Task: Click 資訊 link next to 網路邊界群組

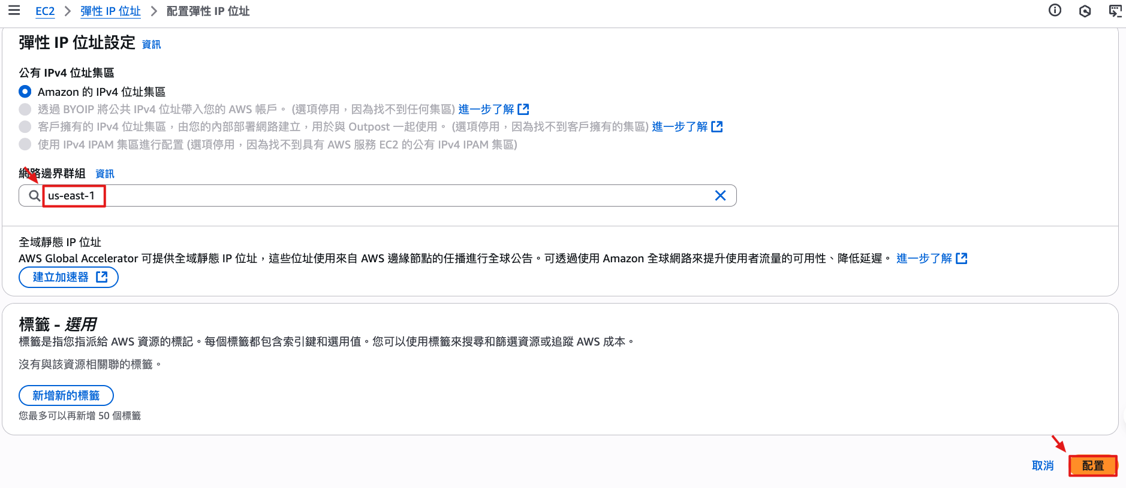Action: [105, 174]
